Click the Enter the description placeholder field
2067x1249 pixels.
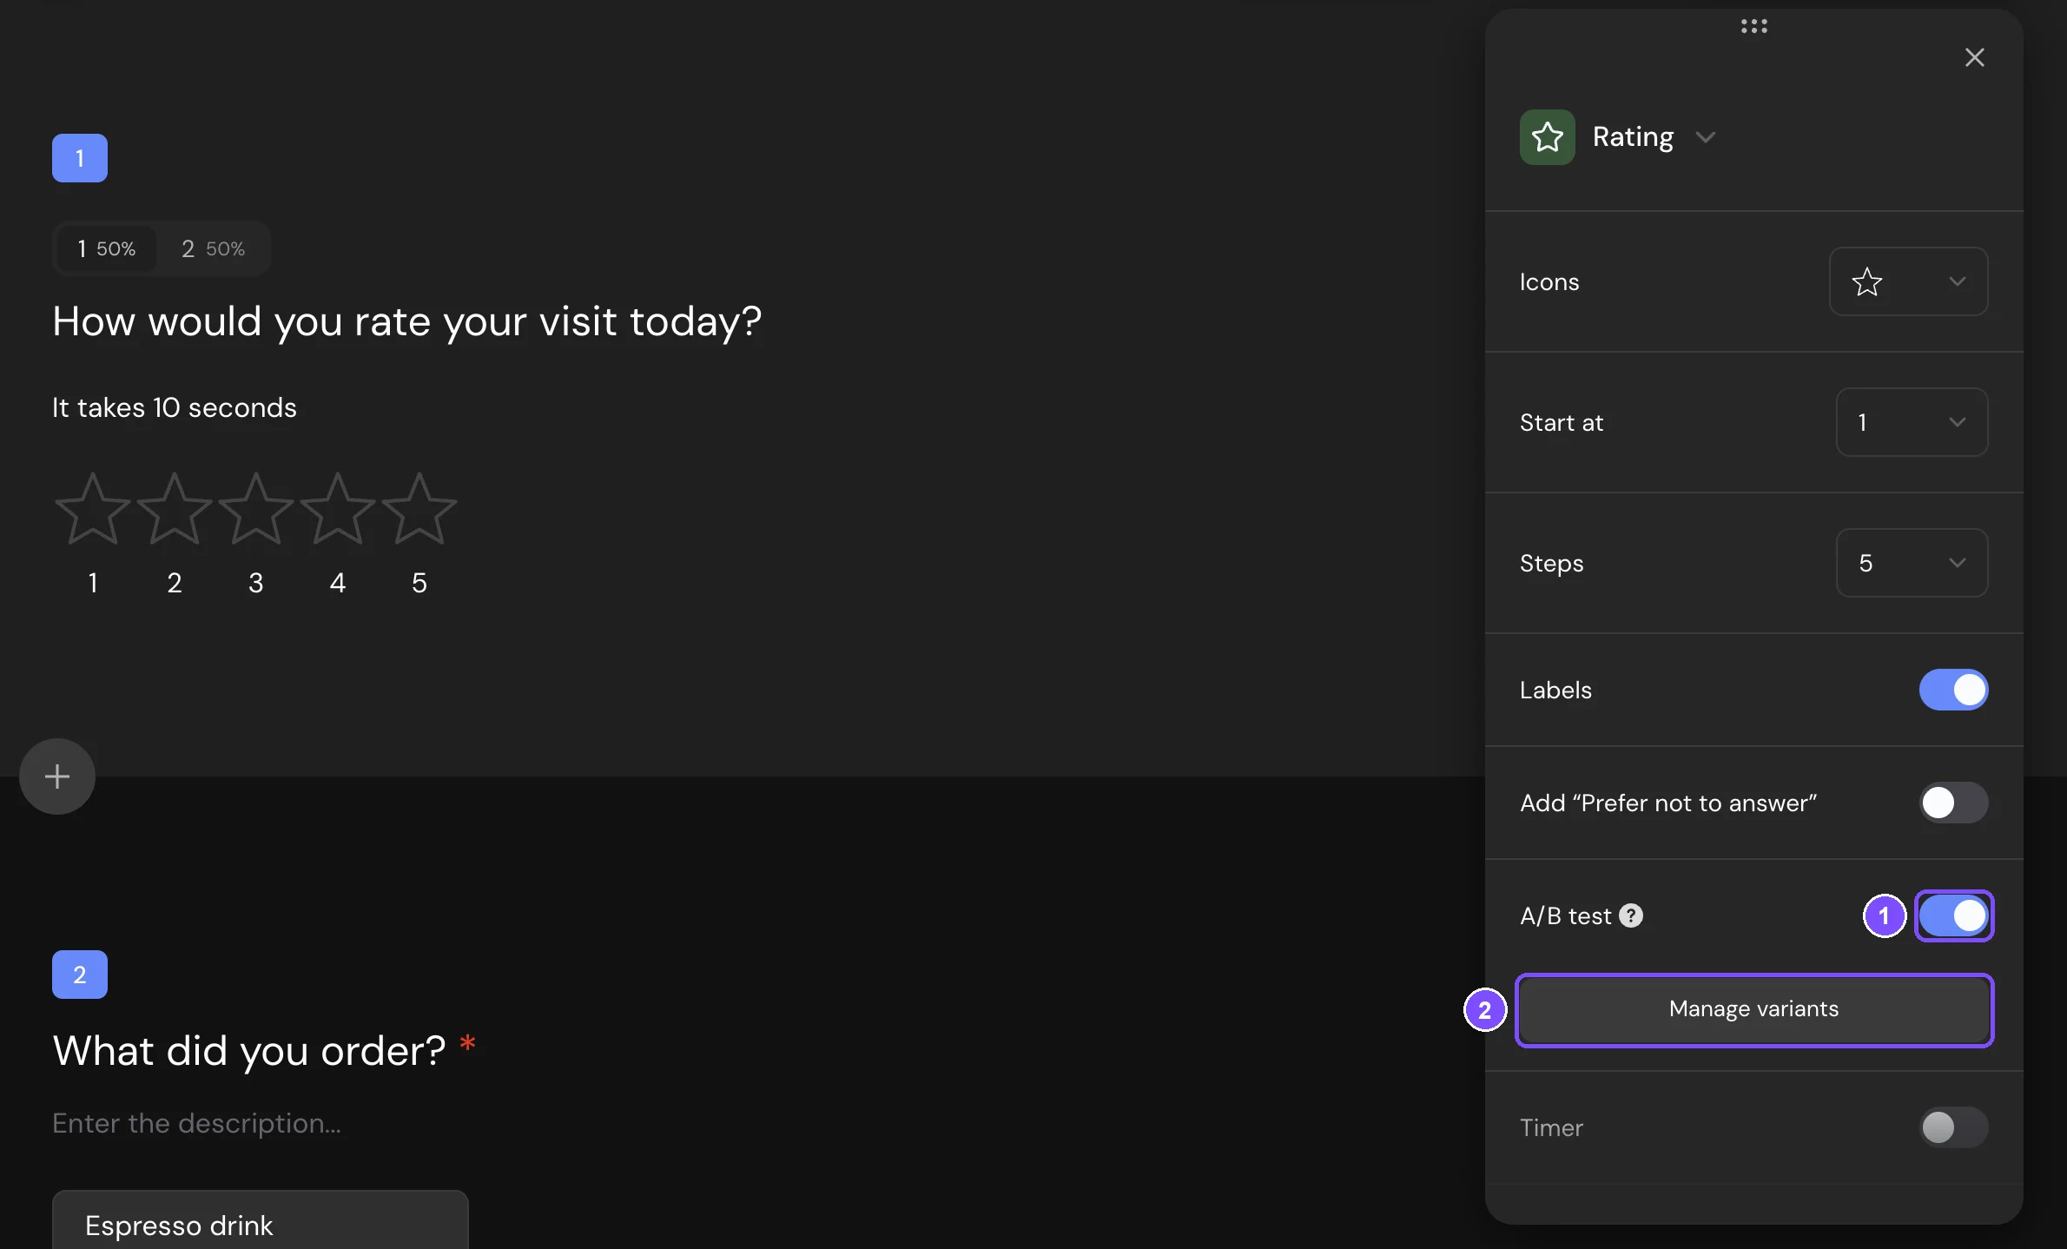[196, 1123]
